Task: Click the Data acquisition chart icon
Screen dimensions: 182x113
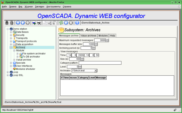Action: (14, 44)
